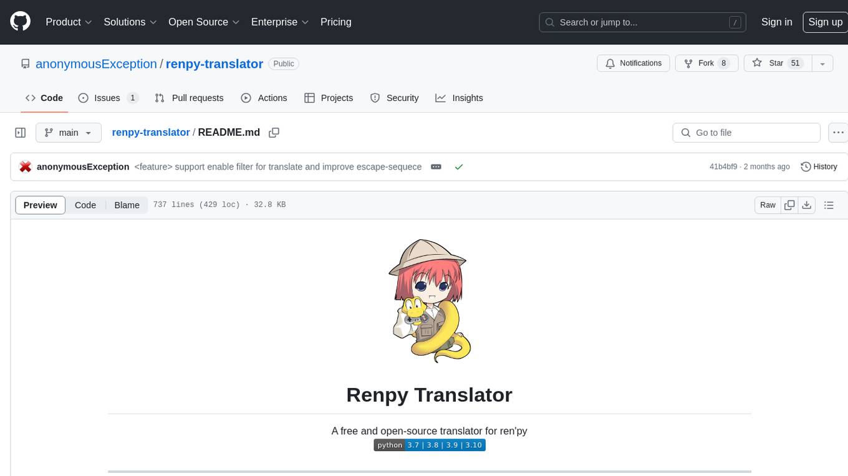
Task: Expand the file tree side panel
Action: click(x=21, y=133)
